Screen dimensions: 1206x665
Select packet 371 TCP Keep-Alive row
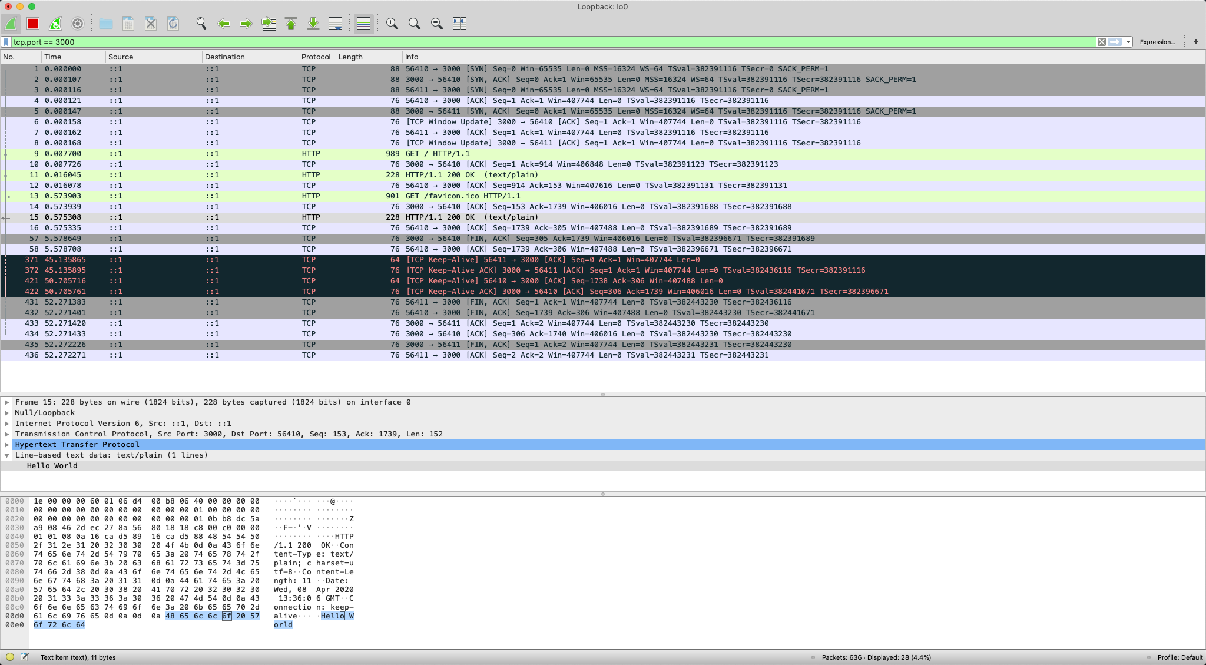[x=603, y=260]
